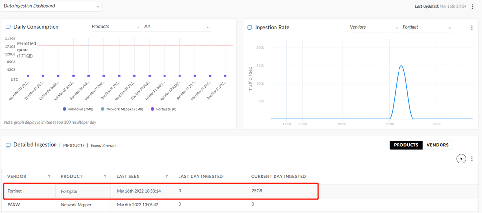The height and width of the screenshot is (213, 482).
Task: Switch to the VENDORS tab
Action: point(438,145)
